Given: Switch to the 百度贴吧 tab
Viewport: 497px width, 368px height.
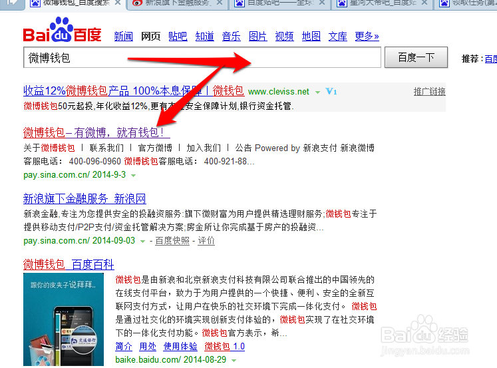Looking at the screenshot, I should click(x=279, y=3).
